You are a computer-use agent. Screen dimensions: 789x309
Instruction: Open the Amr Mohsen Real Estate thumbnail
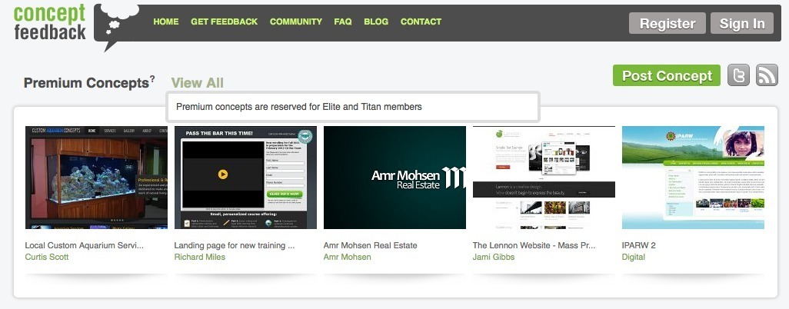[394, 178]
